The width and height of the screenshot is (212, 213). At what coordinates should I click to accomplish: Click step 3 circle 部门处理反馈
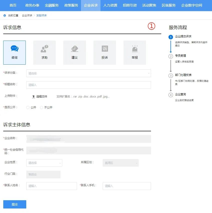[171, 76]
